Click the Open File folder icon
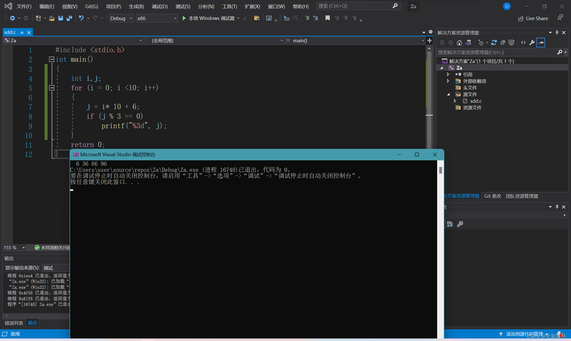 (52, 18)
